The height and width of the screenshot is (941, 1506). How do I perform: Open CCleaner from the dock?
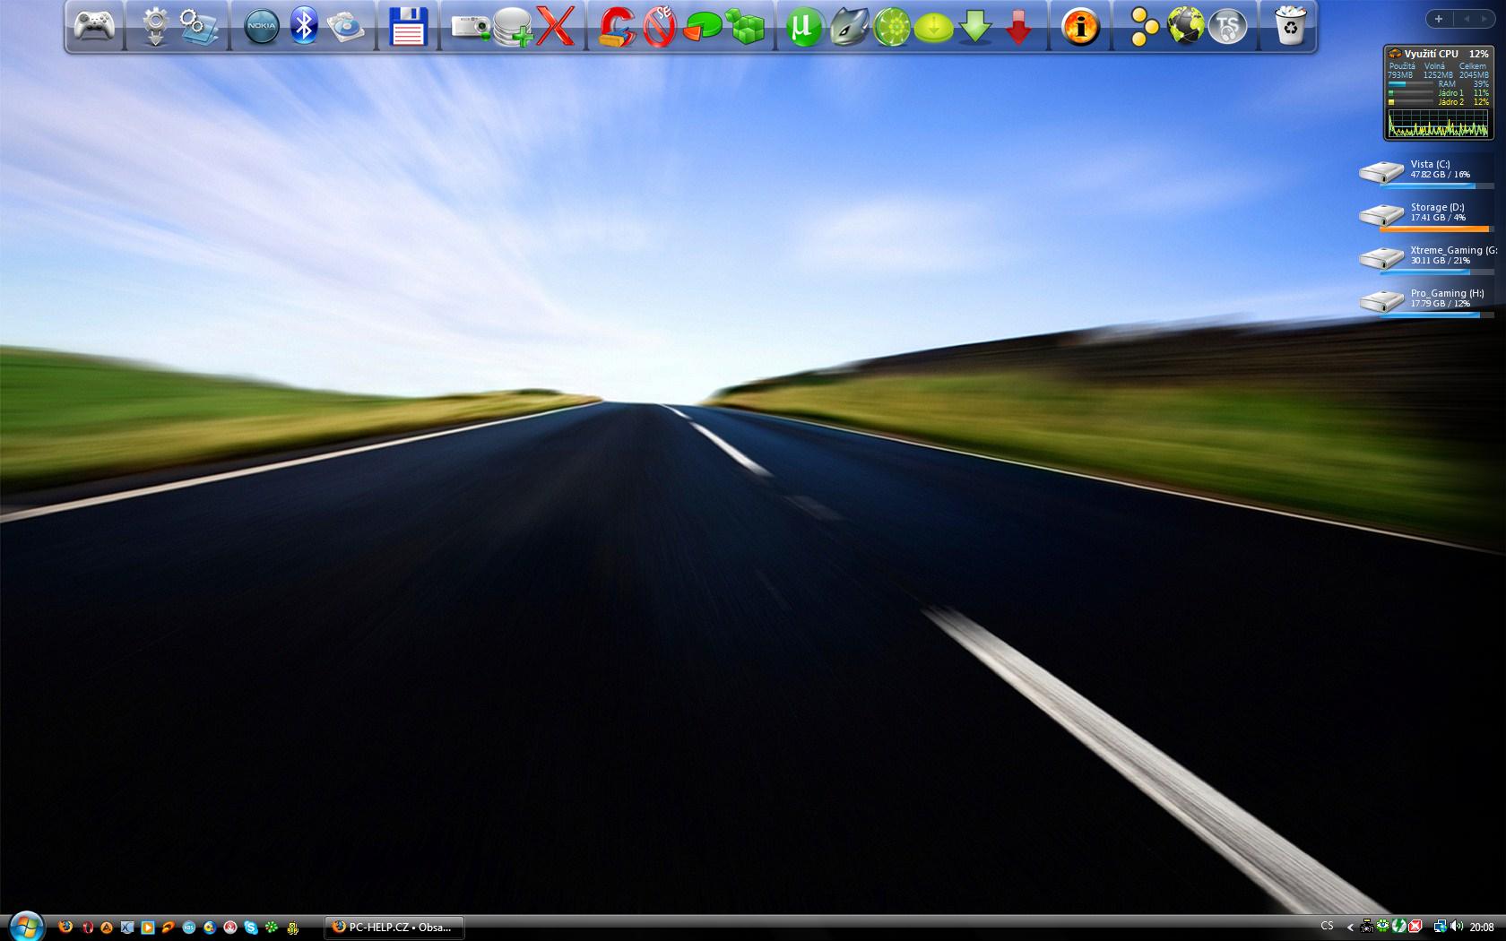pyautogui.click(x=617, y=27)
